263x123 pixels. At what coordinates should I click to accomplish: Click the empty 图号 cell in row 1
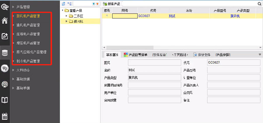point(125,16)
